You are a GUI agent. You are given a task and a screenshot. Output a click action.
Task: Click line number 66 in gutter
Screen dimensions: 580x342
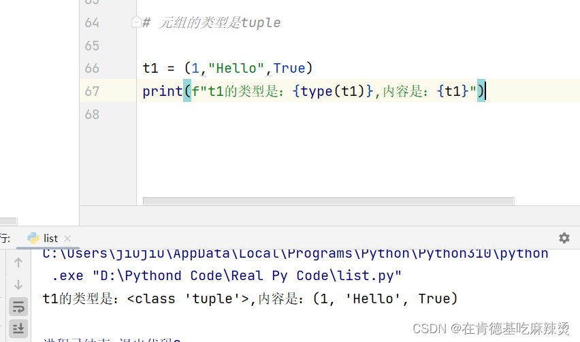click(92, 68)
